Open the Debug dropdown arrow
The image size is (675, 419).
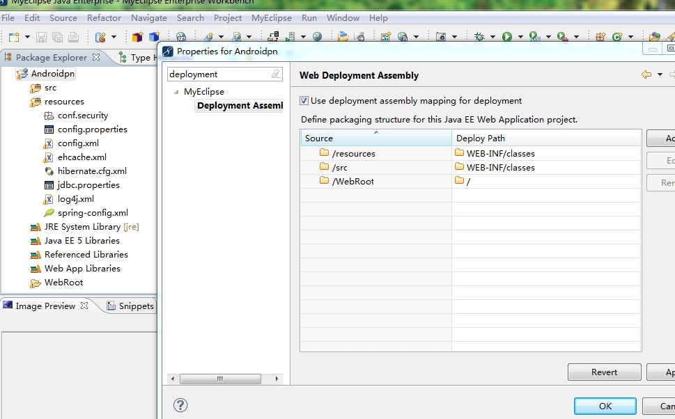[492, 37]
